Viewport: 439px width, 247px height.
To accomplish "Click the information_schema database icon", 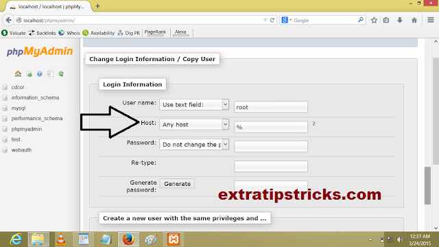I will 5,97.
